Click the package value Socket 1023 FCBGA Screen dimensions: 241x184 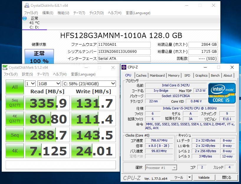(x=176, y=96)
